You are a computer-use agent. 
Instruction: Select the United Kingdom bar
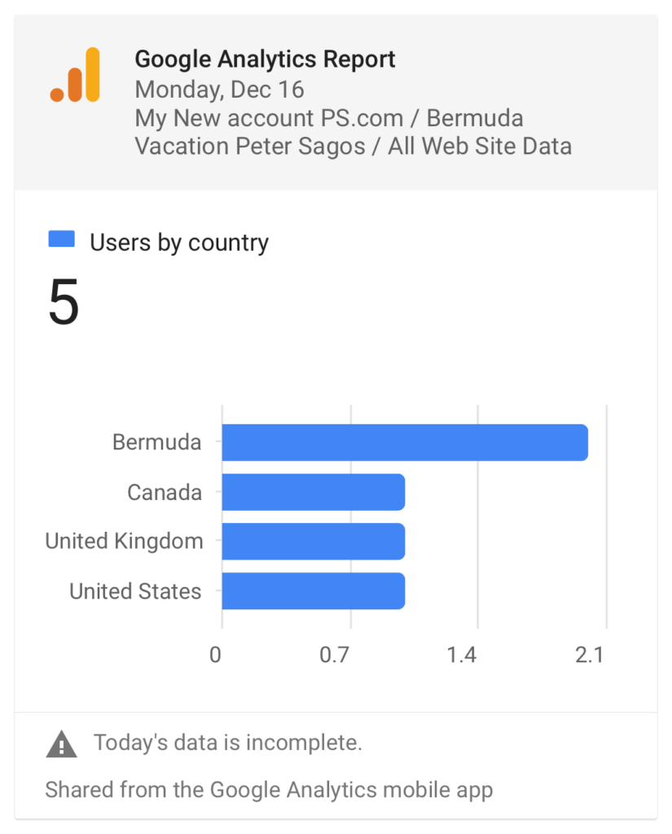pyautogui.click(x=314, y=542)
